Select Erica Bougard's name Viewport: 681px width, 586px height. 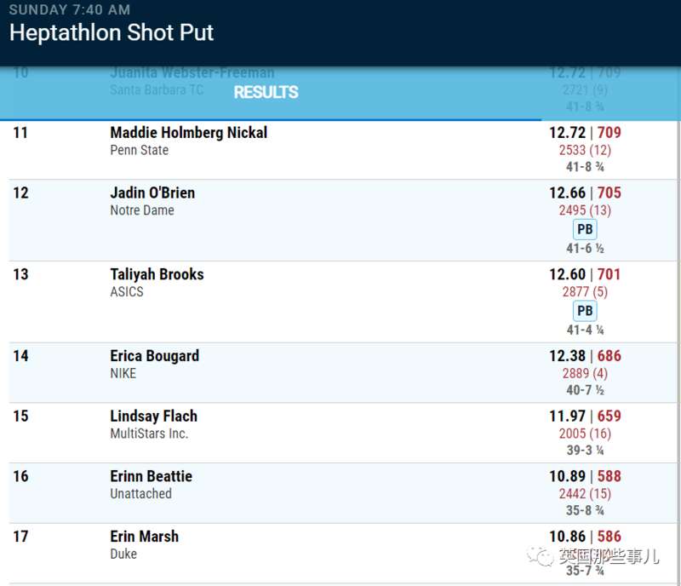[x=155, y=356]
